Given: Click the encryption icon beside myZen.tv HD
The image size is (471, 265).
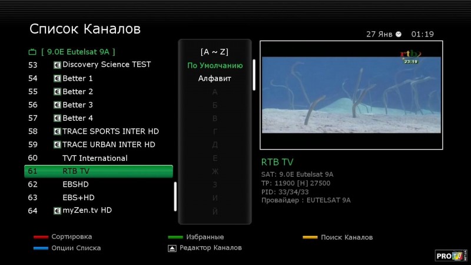Looking at the screenshot, I should (x=57, y=210).
